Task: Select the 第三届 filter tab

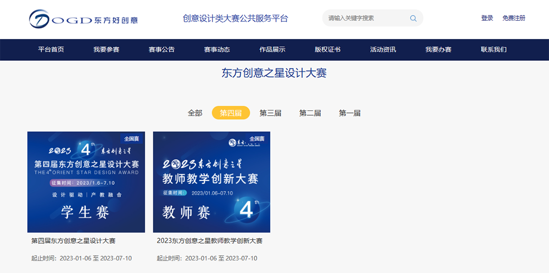Action: 270,113
